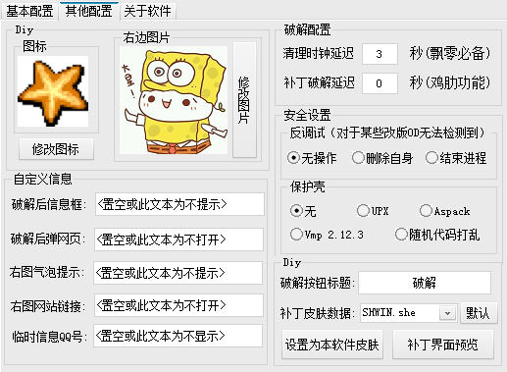This screenshot has width=507, height=372.
Task: Switch to the 基本配置 tab
Action: point(29,11)
